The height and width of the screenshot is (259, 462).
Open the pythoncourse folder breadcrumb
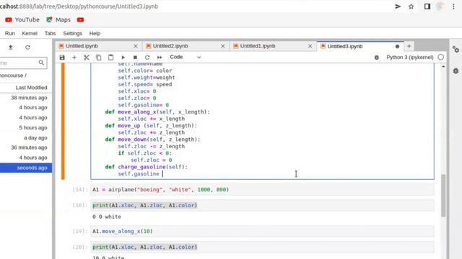pyautogui.click(x=12, y=76)
